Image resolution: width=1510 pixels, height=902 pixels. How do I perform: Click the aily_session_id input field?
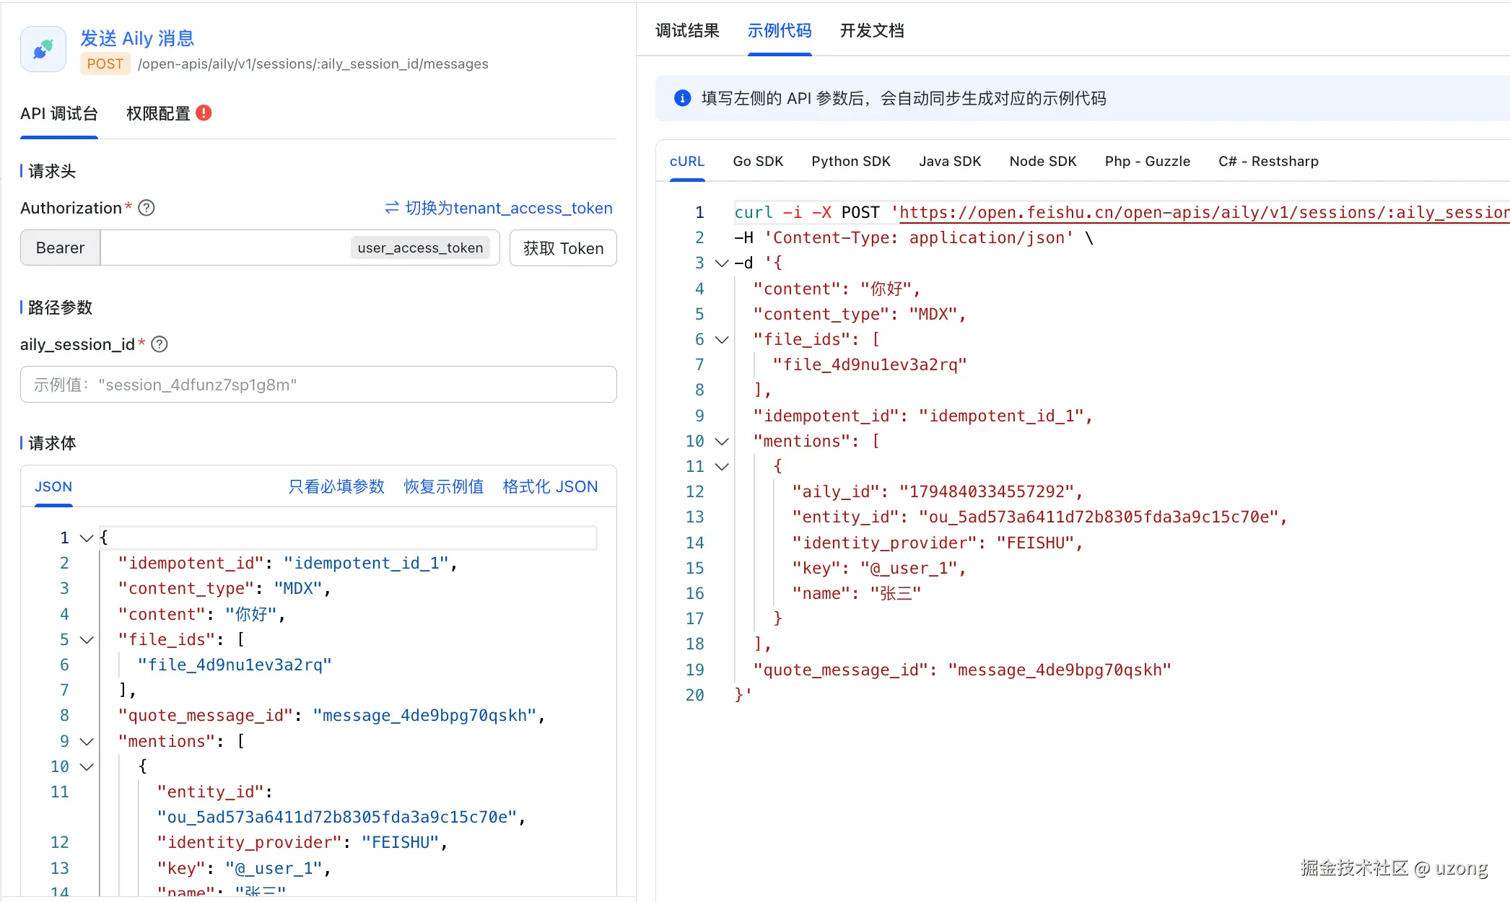coord(318,385)
